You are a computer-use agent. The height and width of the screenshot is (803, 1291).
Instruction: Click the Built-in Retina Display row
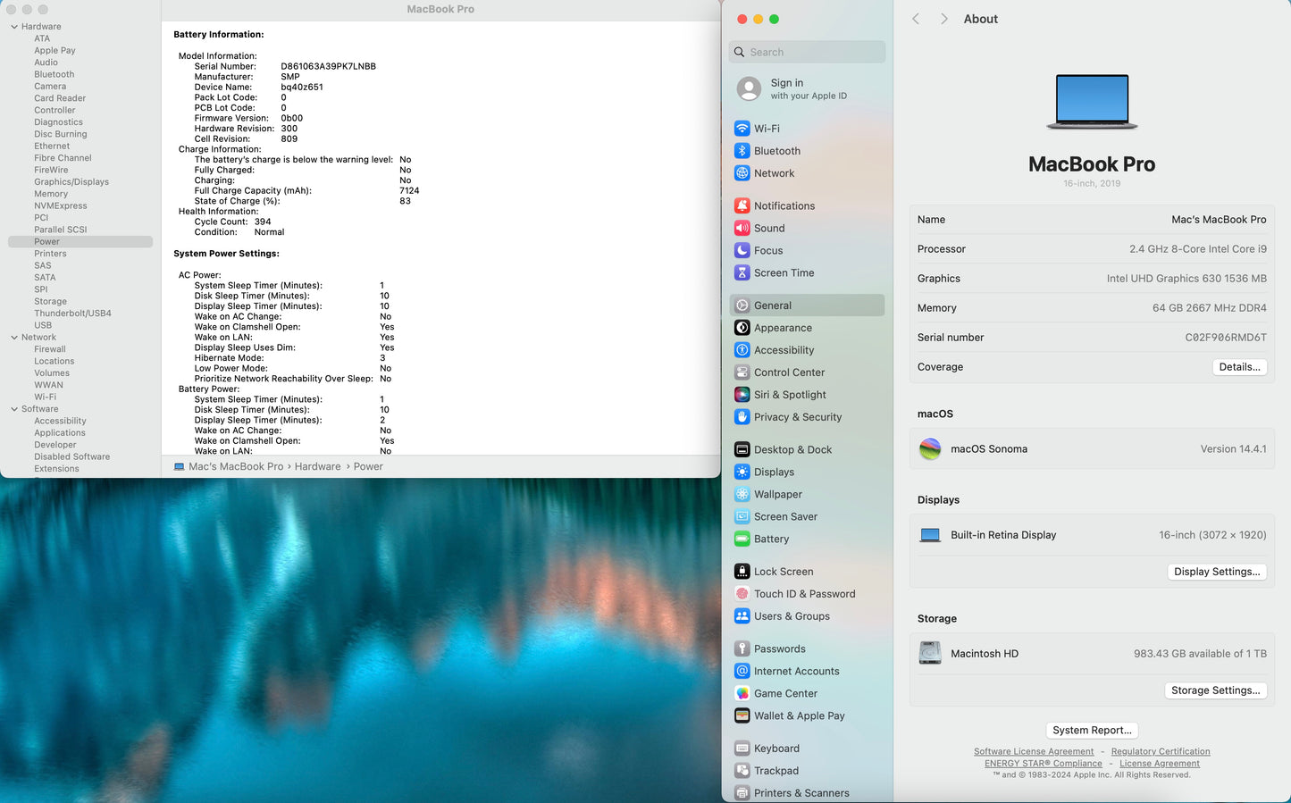(x=1092, y=535)
